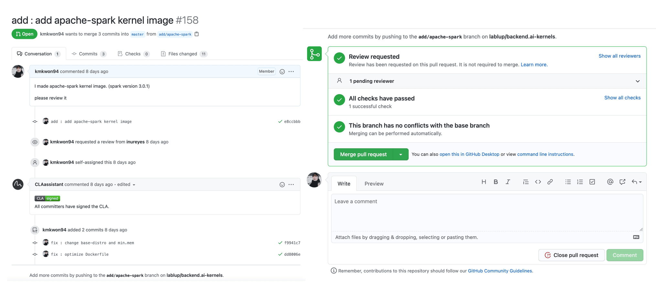Insert a task list with checkbox icon

(x=592, y=182)
